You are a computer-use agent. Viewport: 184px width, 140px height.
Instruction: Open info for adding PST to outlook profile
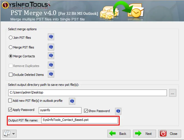[72, 101]
